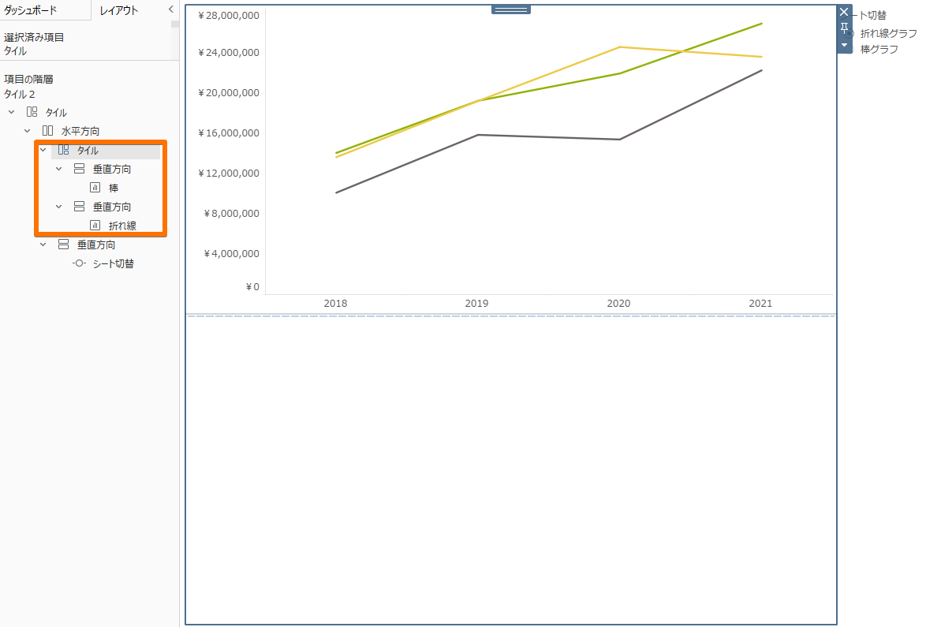Viewport: 926px width, 627px height.
Task: Collapse the 垂直方向 node above 棒
Action: [x=59, y=169]
